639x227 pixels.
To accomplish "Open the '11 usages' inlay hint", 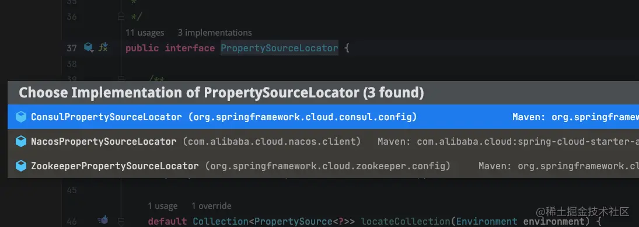I will (145, 33).
